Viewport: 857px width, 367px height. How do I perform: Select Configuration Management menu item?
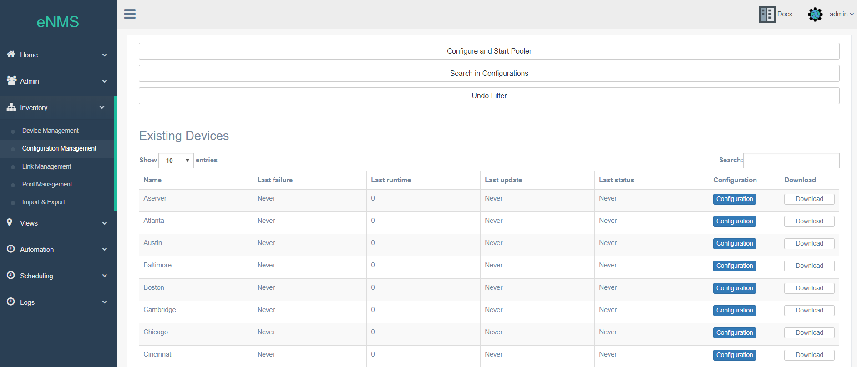pos(59,148)
